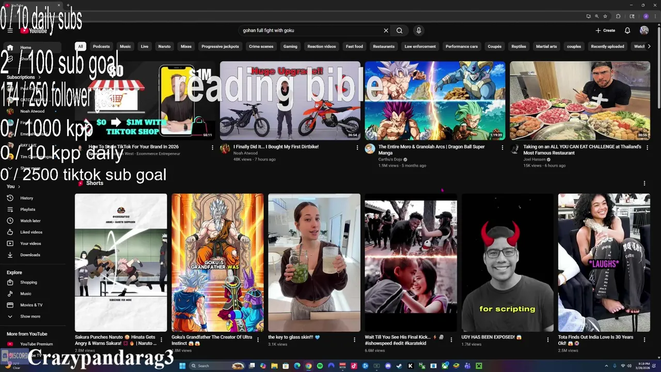Select the Naruto chip
This screenshot has height=372, width=661.
[164, 47]
